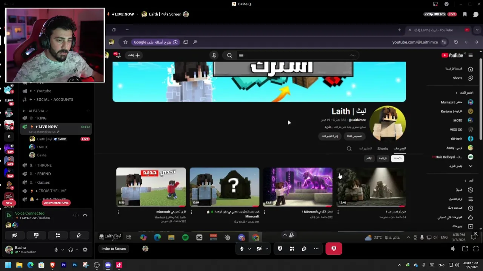Mute microphone in the stream control bar

(x=242, y=248)
